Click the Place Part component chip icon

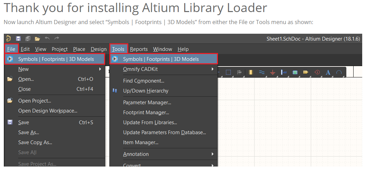250,72
